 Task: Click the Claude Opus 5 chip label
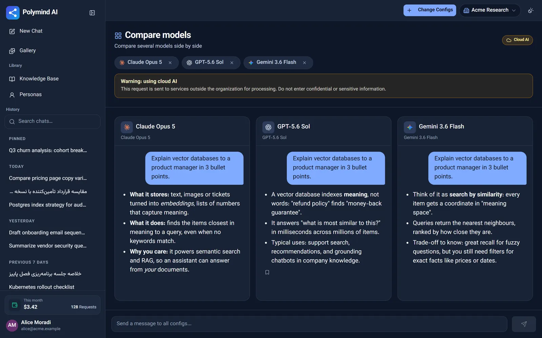[145, 62]
